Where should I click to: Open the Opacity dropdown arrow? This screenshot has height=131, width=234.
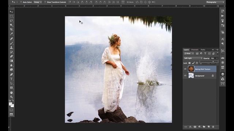pyautogui.click(x=217, y=58)
